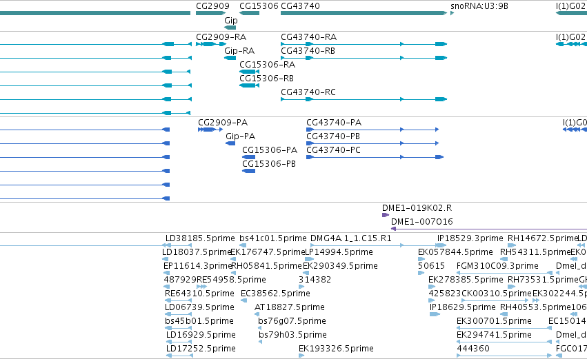Select EST EC38562.5prime
Viewport: 587px width, 359px height.
click(x=275, y=294)
